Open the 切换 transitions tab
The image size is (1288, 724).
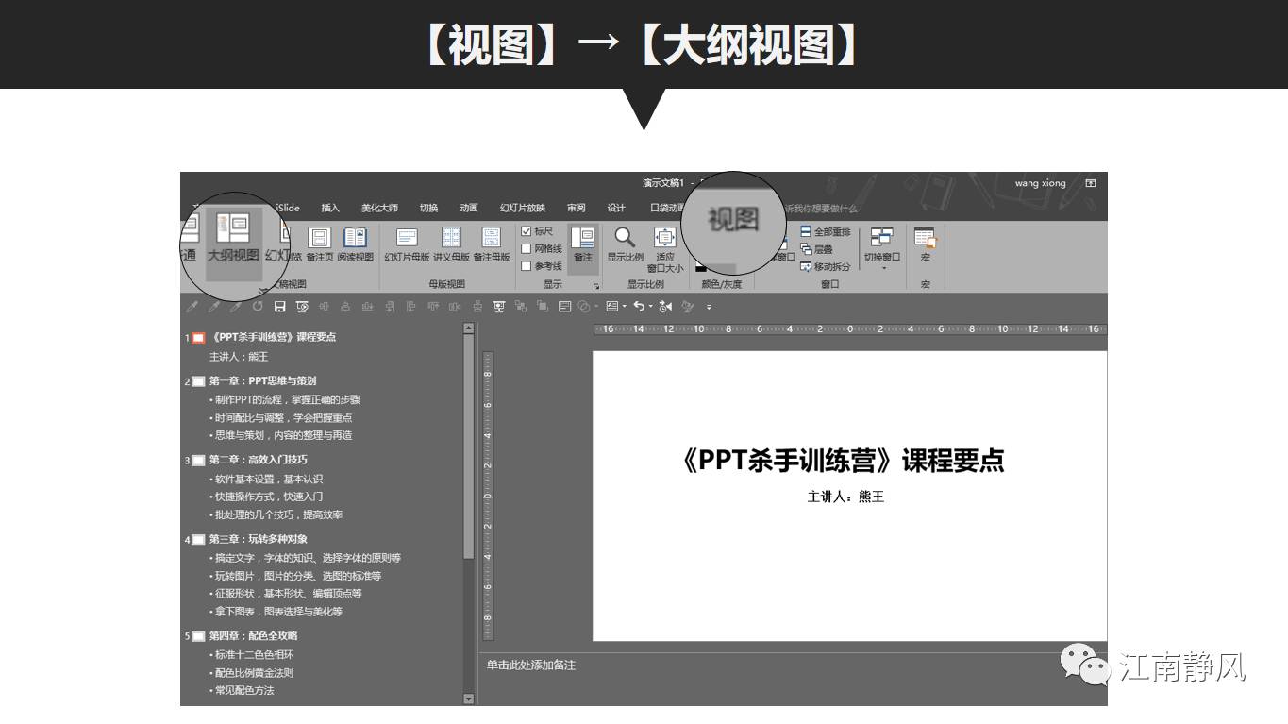pos(429,209)
